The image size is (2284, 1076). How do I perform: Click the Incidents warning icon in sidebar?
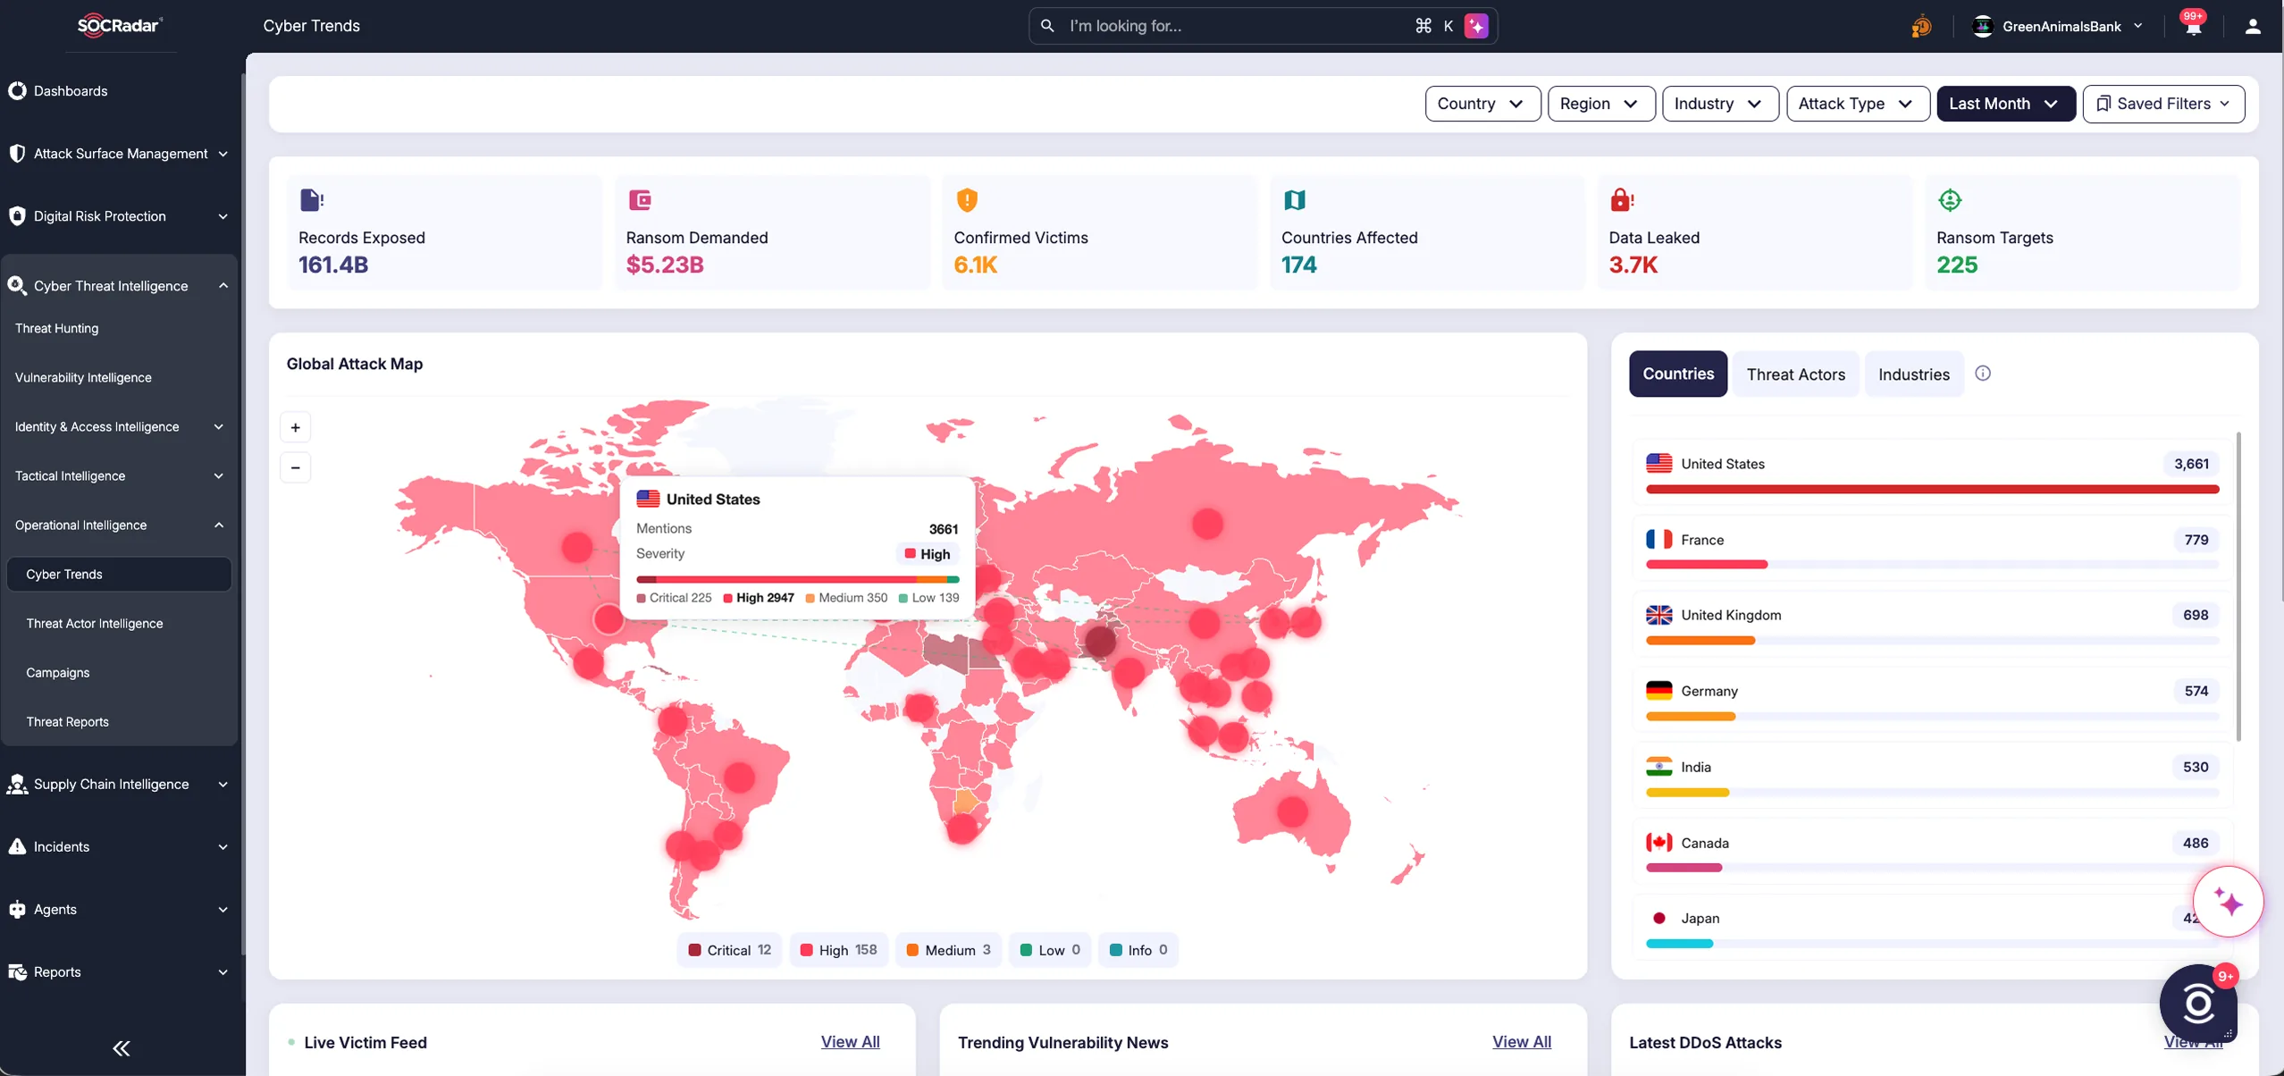pyautogui.click(x=17, y=846)
